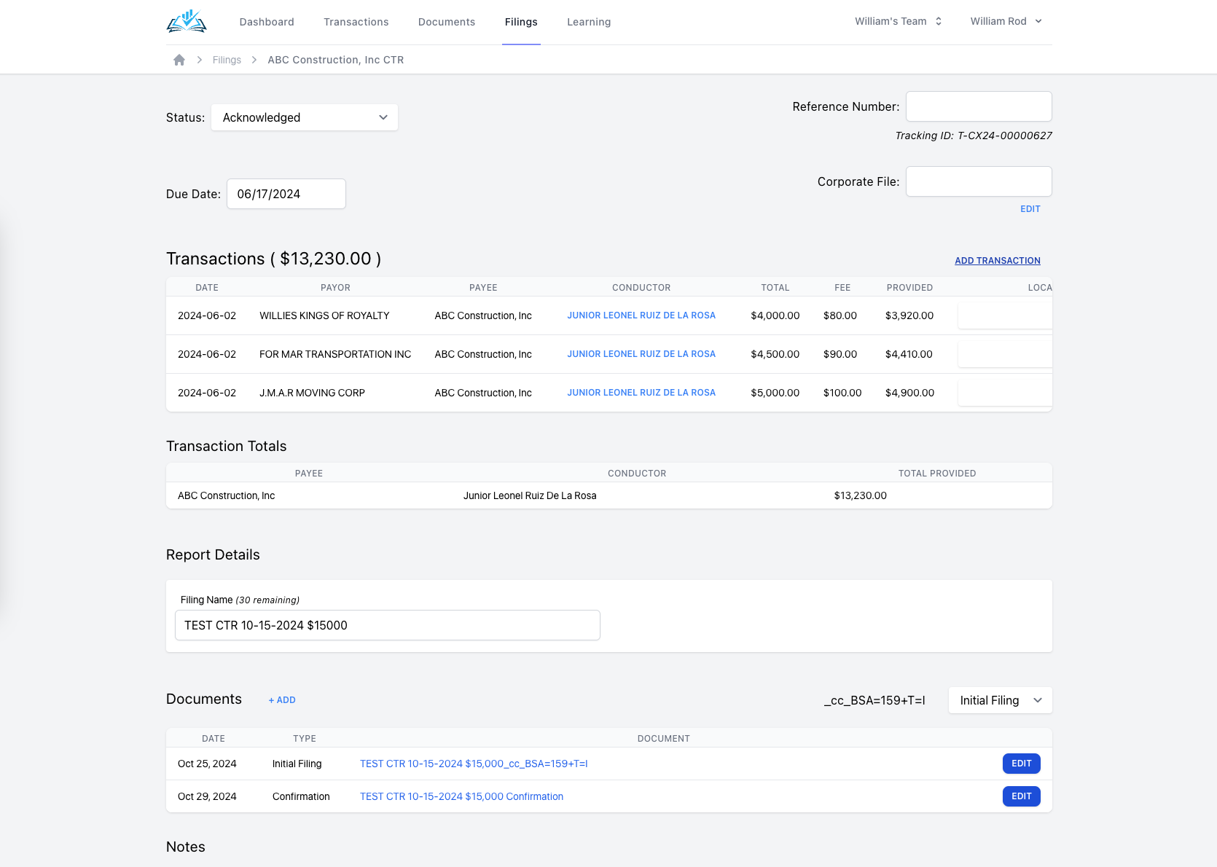Open the William's Team switcher
Viewport: 1217px width, 867px height.
[899, 21]
